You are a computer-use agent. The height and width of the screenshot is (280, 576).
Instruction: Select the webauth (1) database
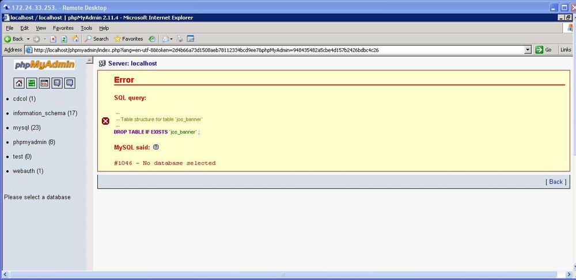(28, 171)
